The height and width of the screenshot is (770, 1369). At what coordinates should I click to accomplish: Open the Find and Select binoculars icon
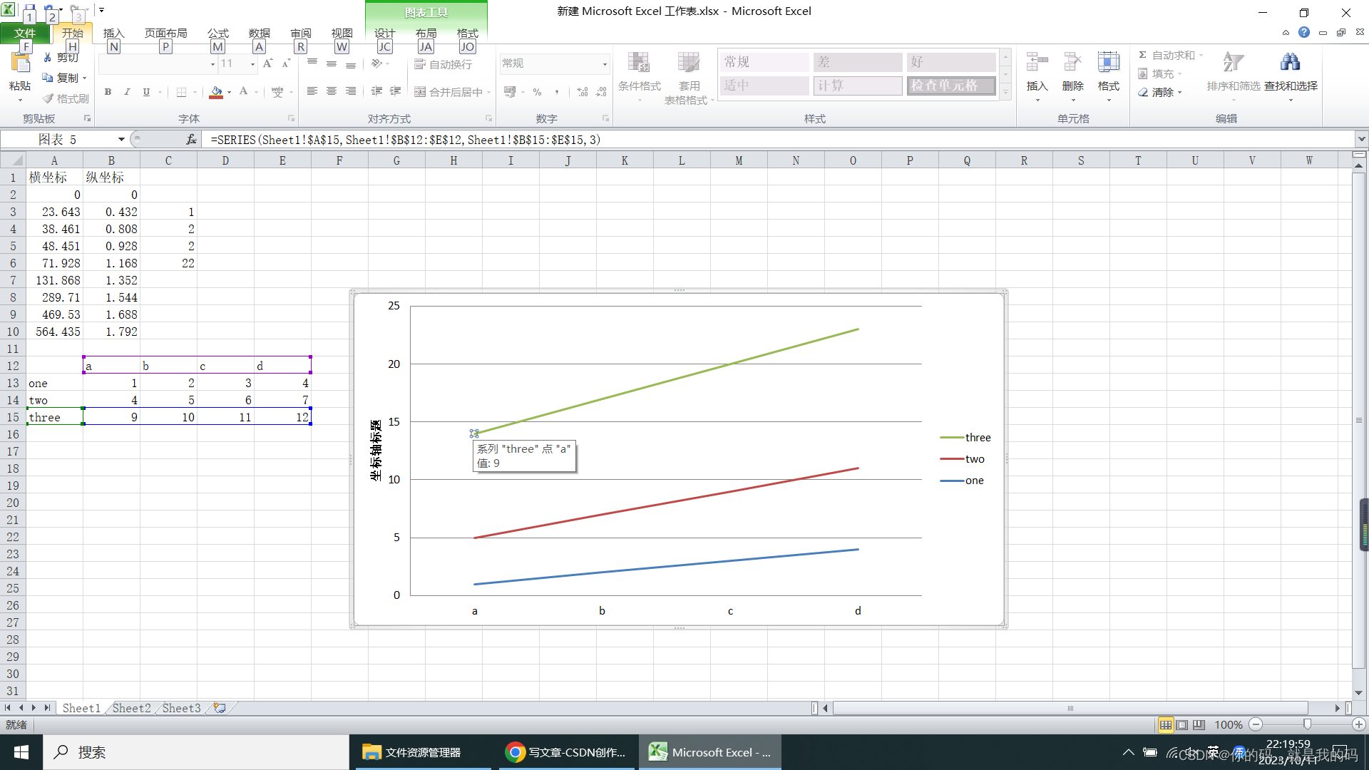[x=1290, y=63]
